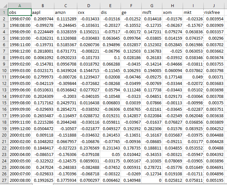Select the riskfree cell containing 0.00375
Screen dimensions: 227x185
pos(214,103)
